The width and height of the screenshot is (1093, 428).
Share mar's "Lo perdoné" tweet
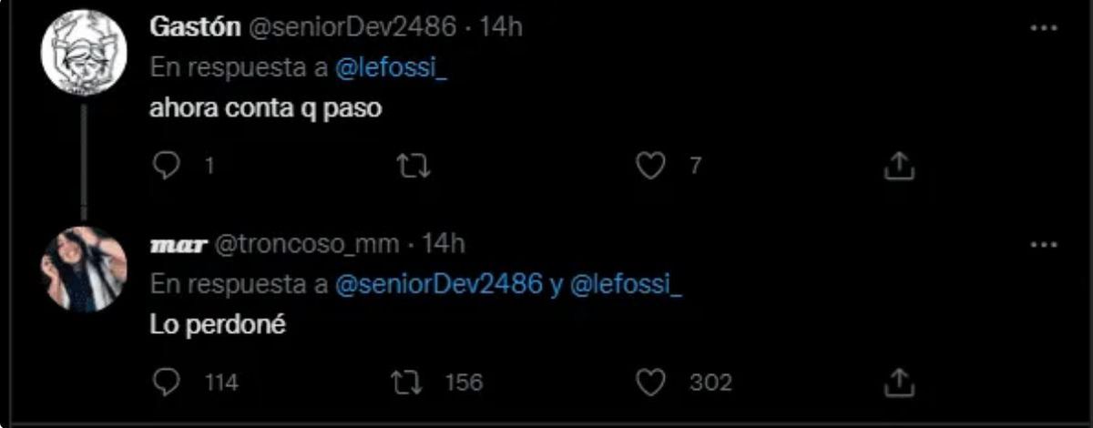coord(898,382)
